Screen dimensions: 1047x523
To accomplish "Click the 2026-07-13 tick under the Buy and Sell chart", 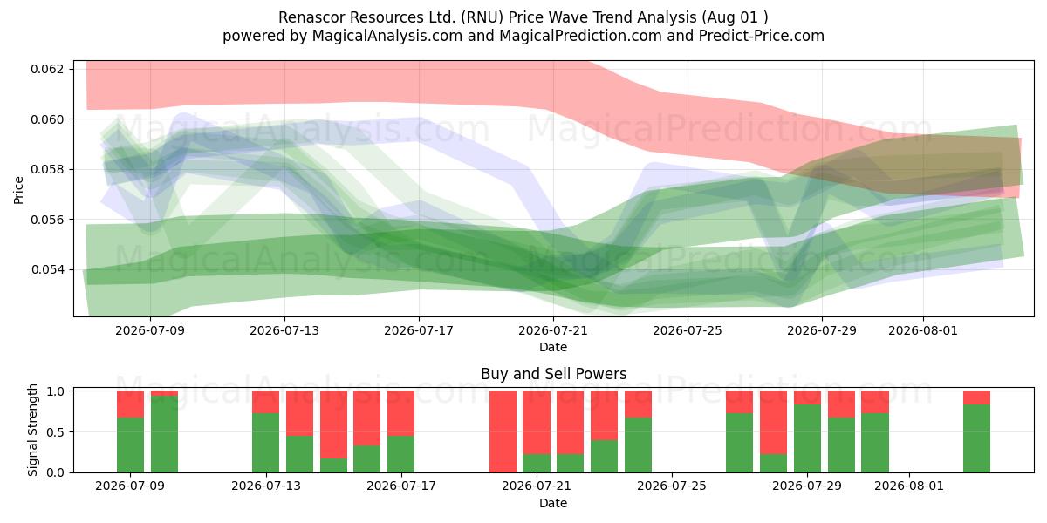I will [265, 486].
